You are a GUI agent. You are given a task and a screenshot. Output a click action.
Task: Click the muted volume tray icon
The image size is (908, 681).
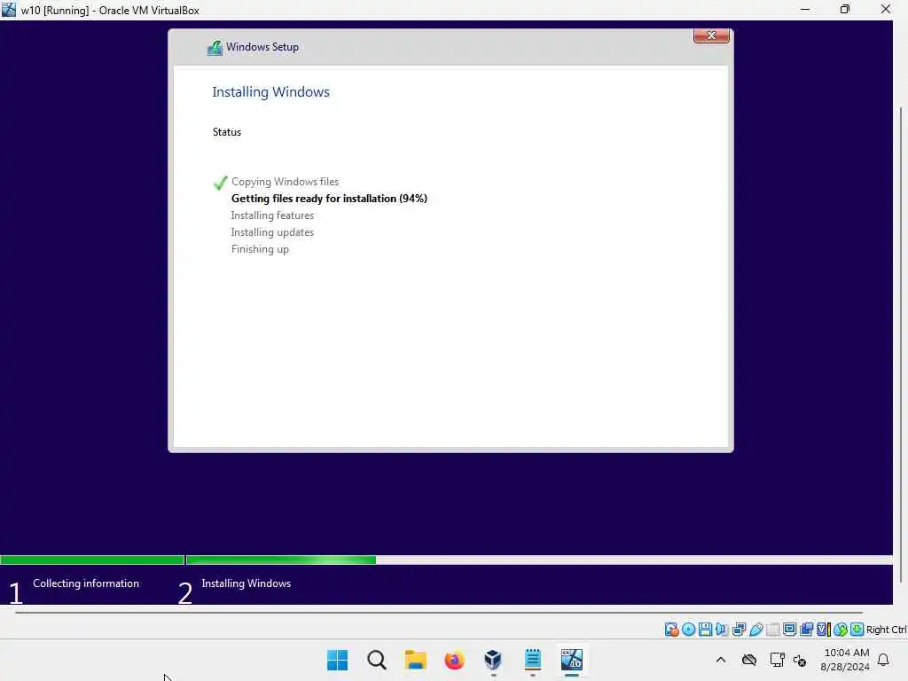[801, 660]
